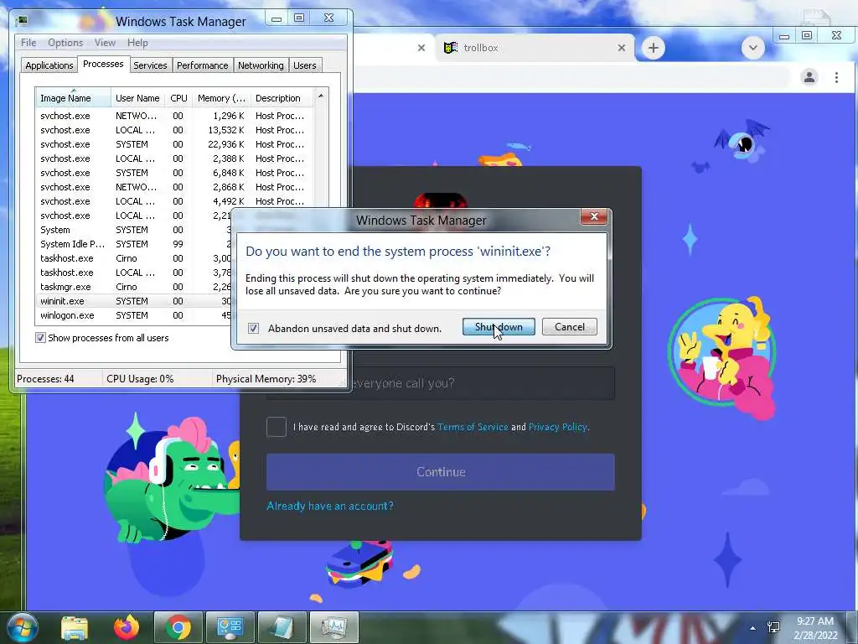The image size is (858, 644).
Task: Open the Task Manager View menu
Action: [105, 43]
